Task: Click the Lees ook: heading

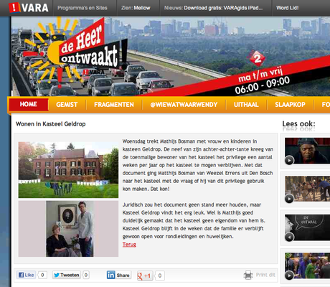Action: coord(298,124)
